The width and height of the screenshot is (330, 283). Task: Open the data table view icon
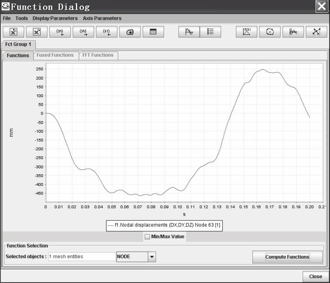153,32
